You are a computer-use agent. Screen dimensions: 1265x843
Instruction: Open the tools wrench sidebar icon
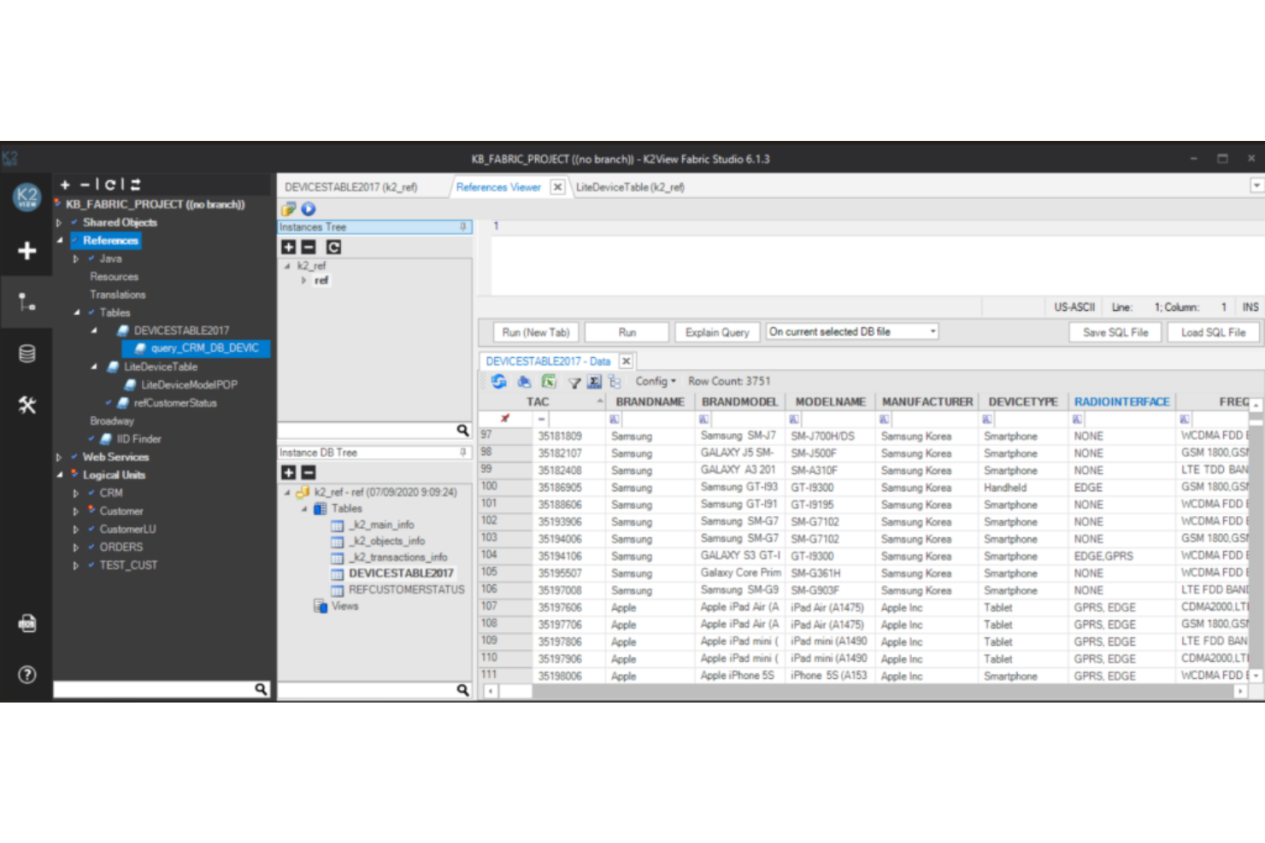coord(26,405)
